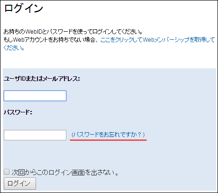Click the question mark in forgot-password link
Viewport: 218px width, 193px height.
point(139,135)
